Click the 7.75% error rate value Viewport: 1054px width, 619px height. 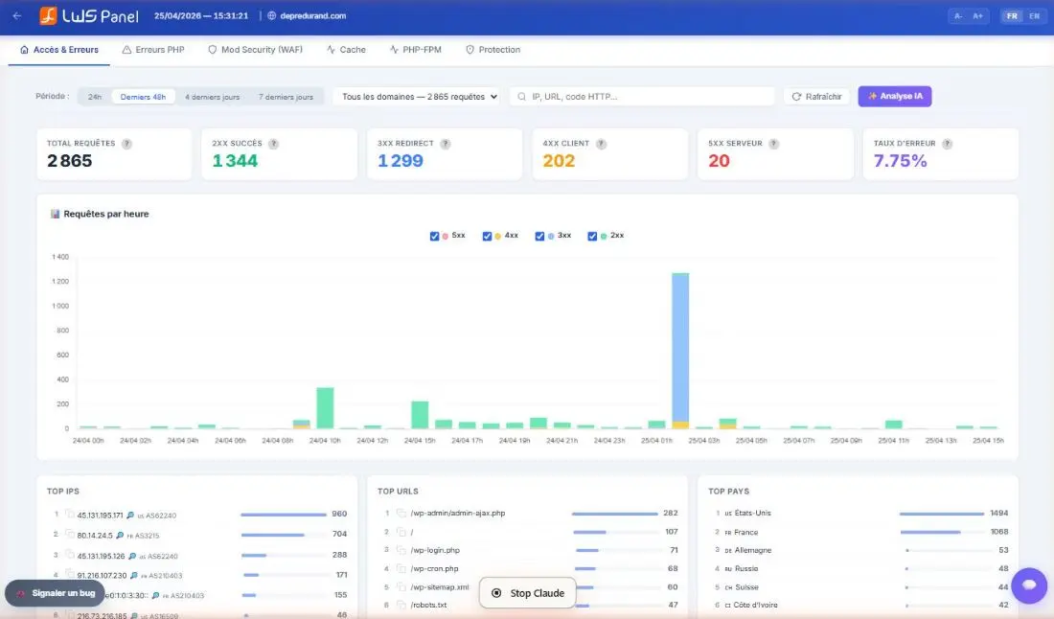[900, 161]
